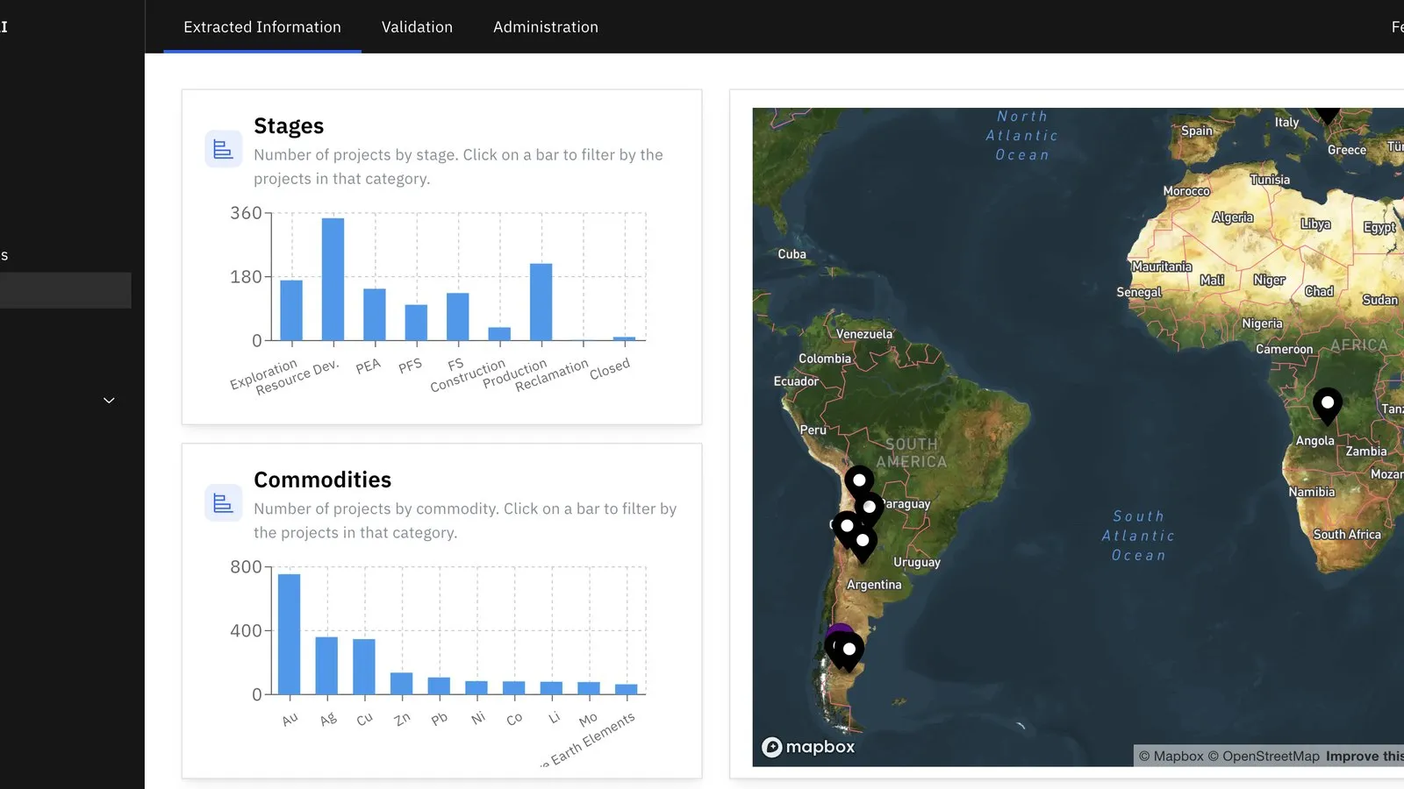Click the map pin beside the Paraguay label
Screen dimensions: 1404x789
[x=870, y=508]
